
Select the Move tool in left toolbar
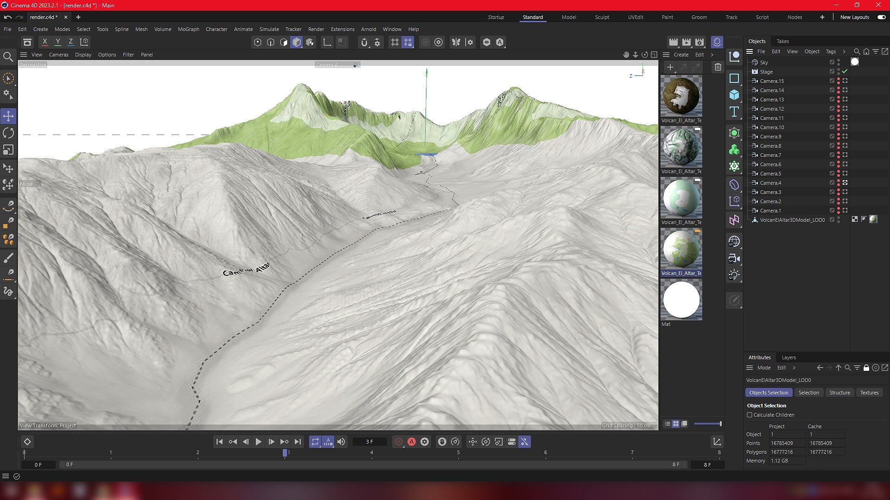coord(8,116)
